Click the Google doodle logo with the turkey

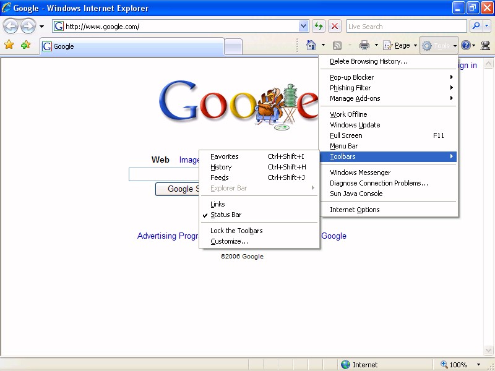tap(239, 104)
